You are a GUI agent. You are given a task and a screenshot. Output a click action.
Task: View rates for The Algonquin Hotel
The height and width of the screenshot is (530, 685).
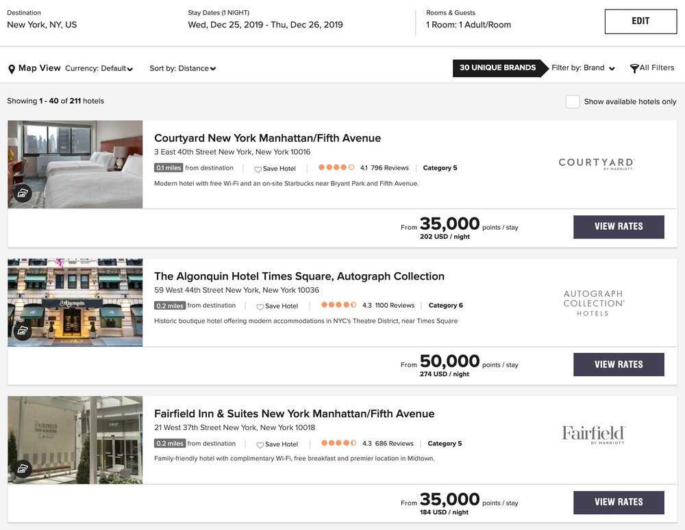tap(619, 365)
